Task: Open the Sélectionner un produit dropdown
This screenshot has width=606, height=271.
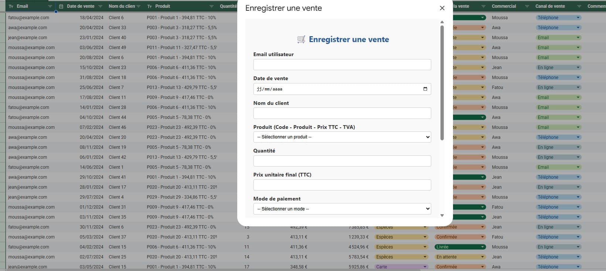Action: click(342, 137)
